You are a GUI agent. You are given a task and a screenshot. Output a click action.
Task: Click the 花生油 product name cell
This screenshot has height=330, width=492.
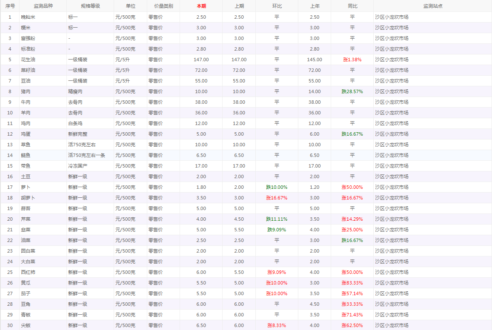click(28, 60)
